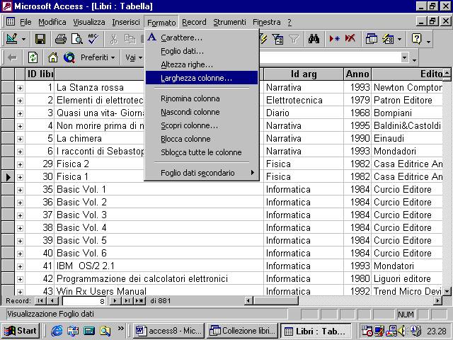Switch to access8 Word taskbar button

(x=168, y=331)
